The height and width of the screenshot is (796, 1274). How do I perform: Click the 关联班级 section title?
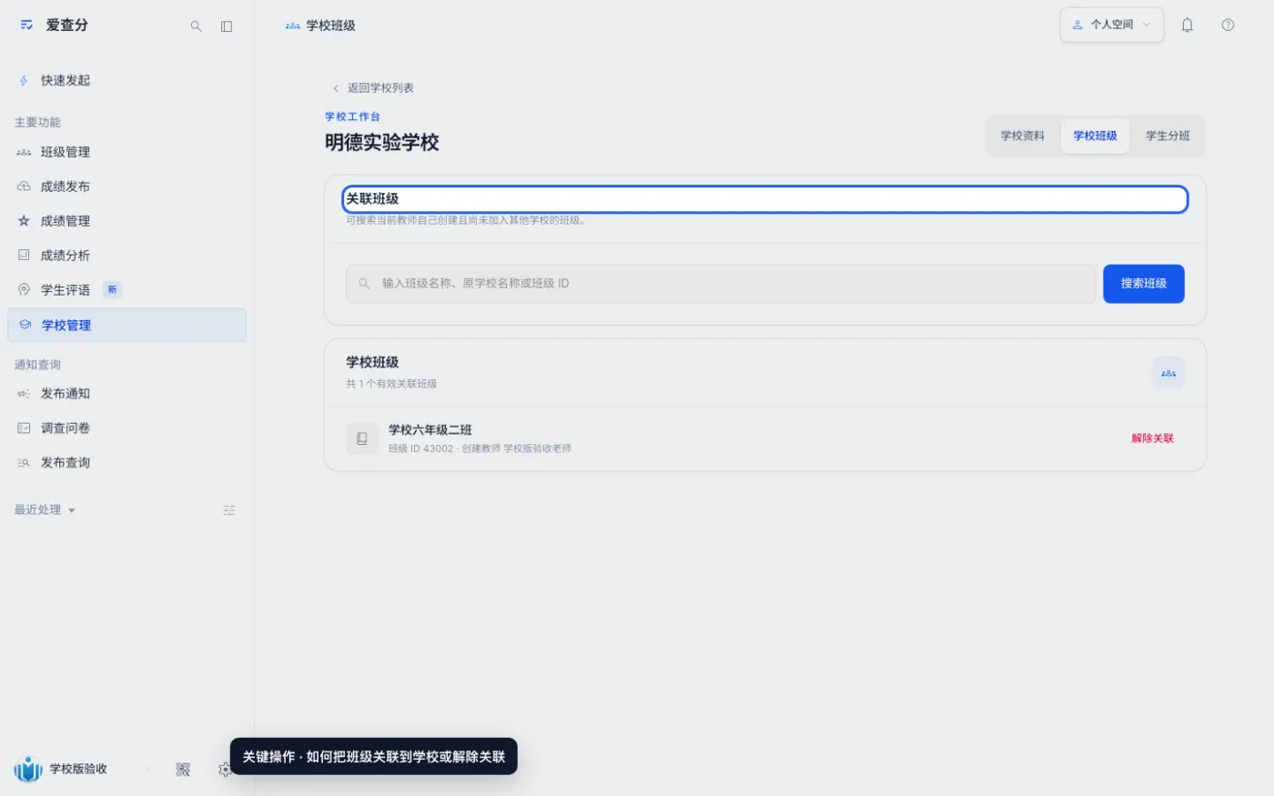pos(372,198)
